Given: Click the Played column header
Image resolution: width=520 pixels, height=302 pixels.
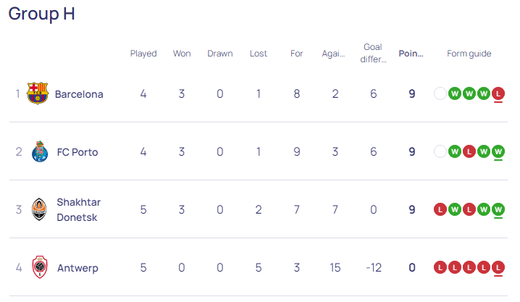Looking at the screenshot, I should [x=143, y=54].
